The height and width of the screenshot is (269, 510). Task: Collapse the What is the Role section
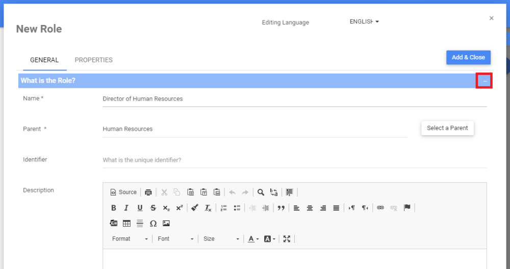click(x=484, y=81)
